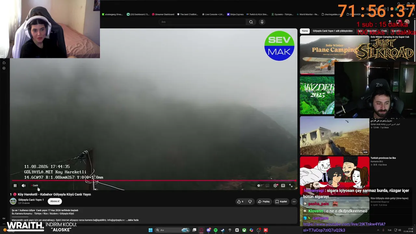Open the İkizdere 2025 video thumbnail

317,95
